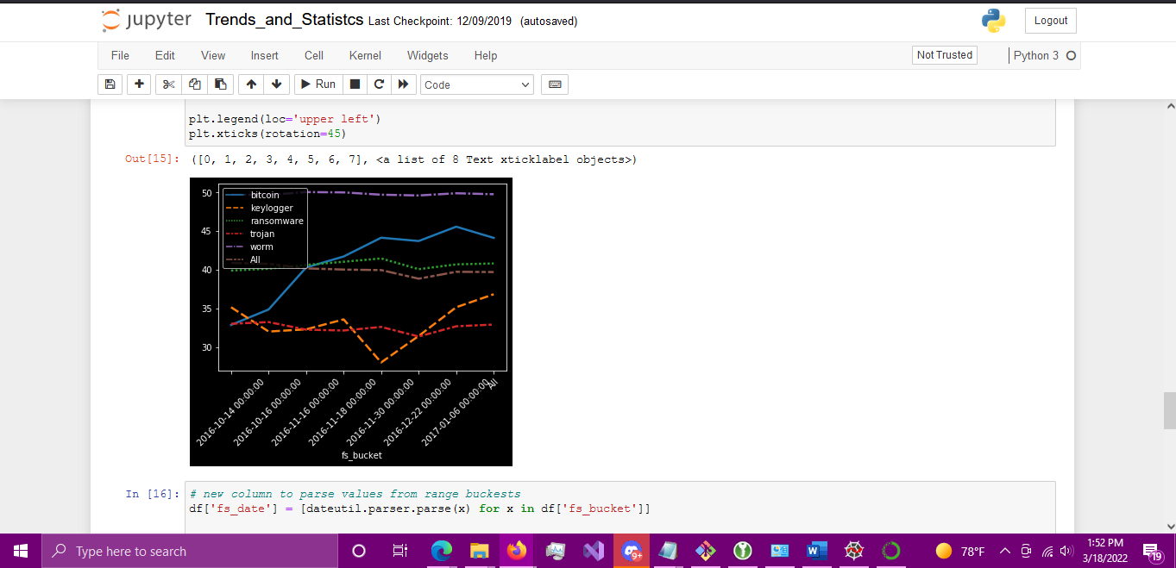Open the View menu

[213, 55]
